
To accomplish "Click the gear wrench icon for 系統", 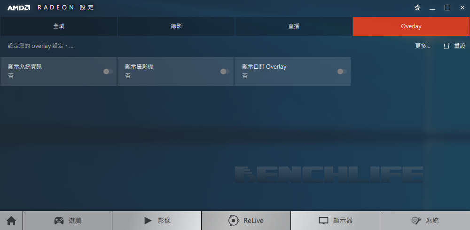I will point(416,221).
